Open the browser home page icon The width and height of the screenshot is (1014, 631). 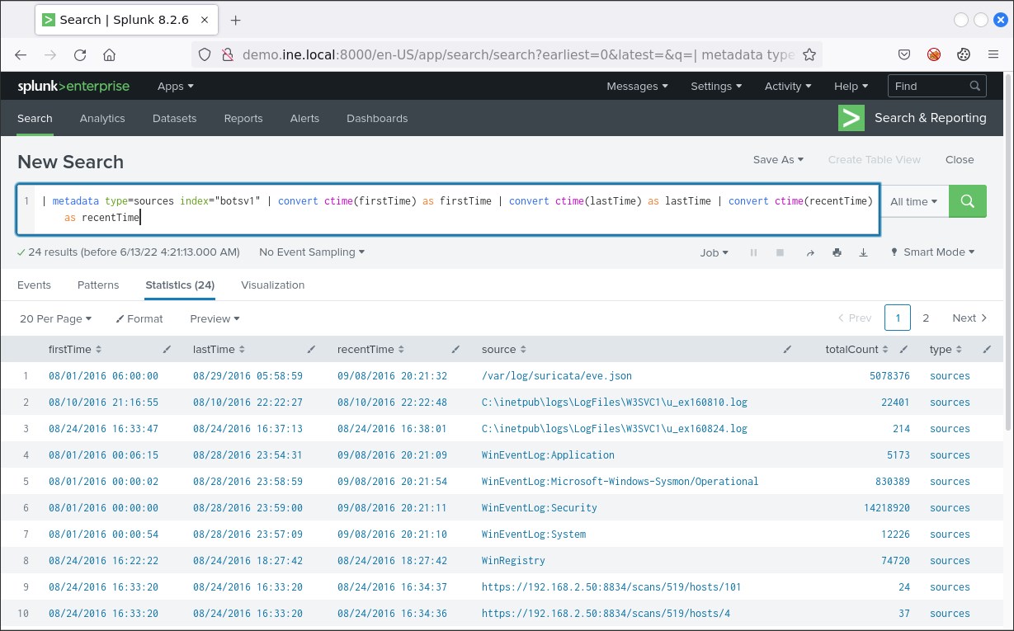109,55
